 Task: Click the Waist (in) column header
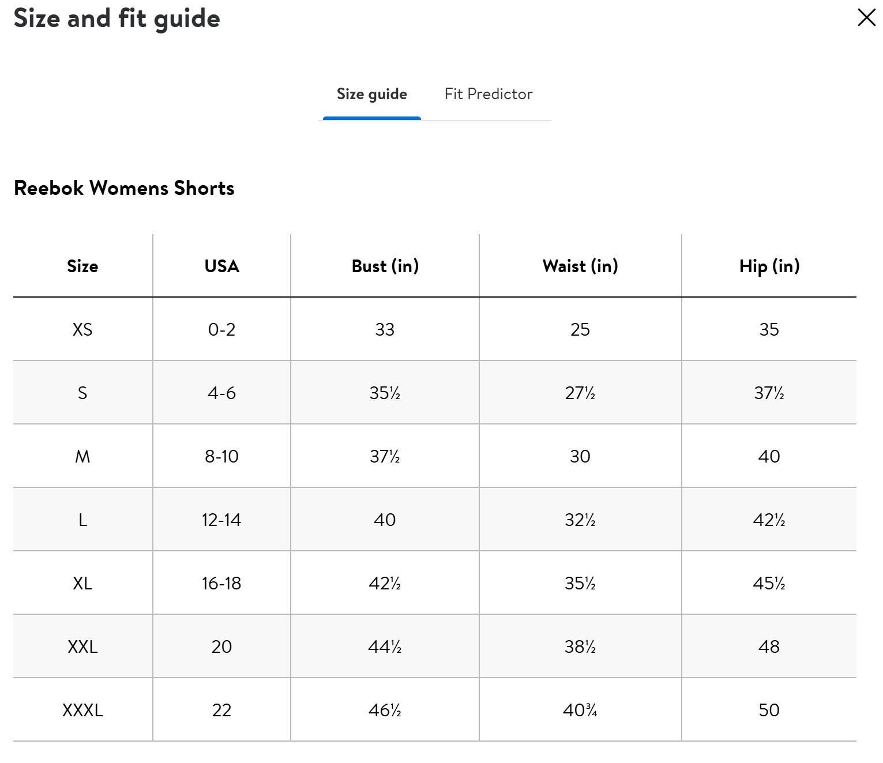click(580, 266)
